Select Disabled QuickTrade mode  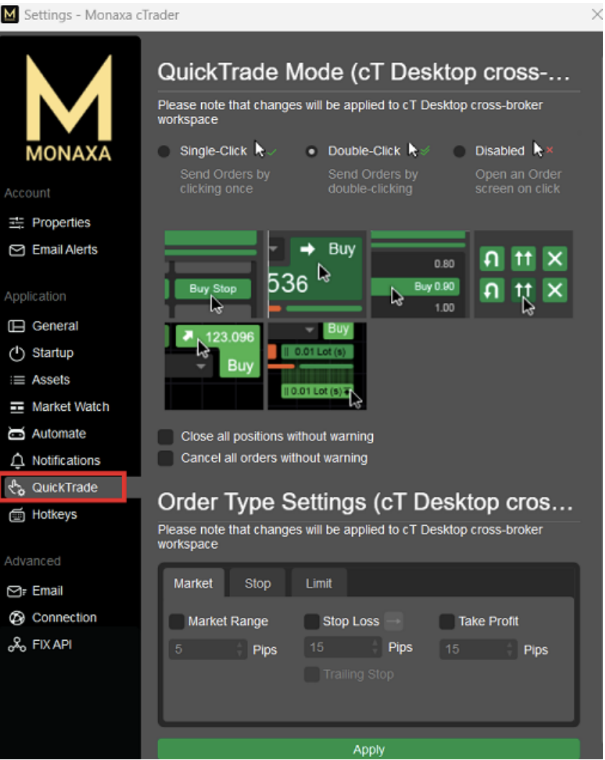[459, 152]
